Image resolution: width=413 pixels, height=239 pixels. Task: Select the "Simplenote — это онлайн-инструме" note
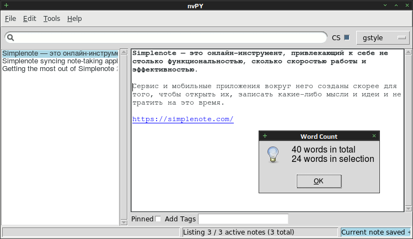(60, 53)
